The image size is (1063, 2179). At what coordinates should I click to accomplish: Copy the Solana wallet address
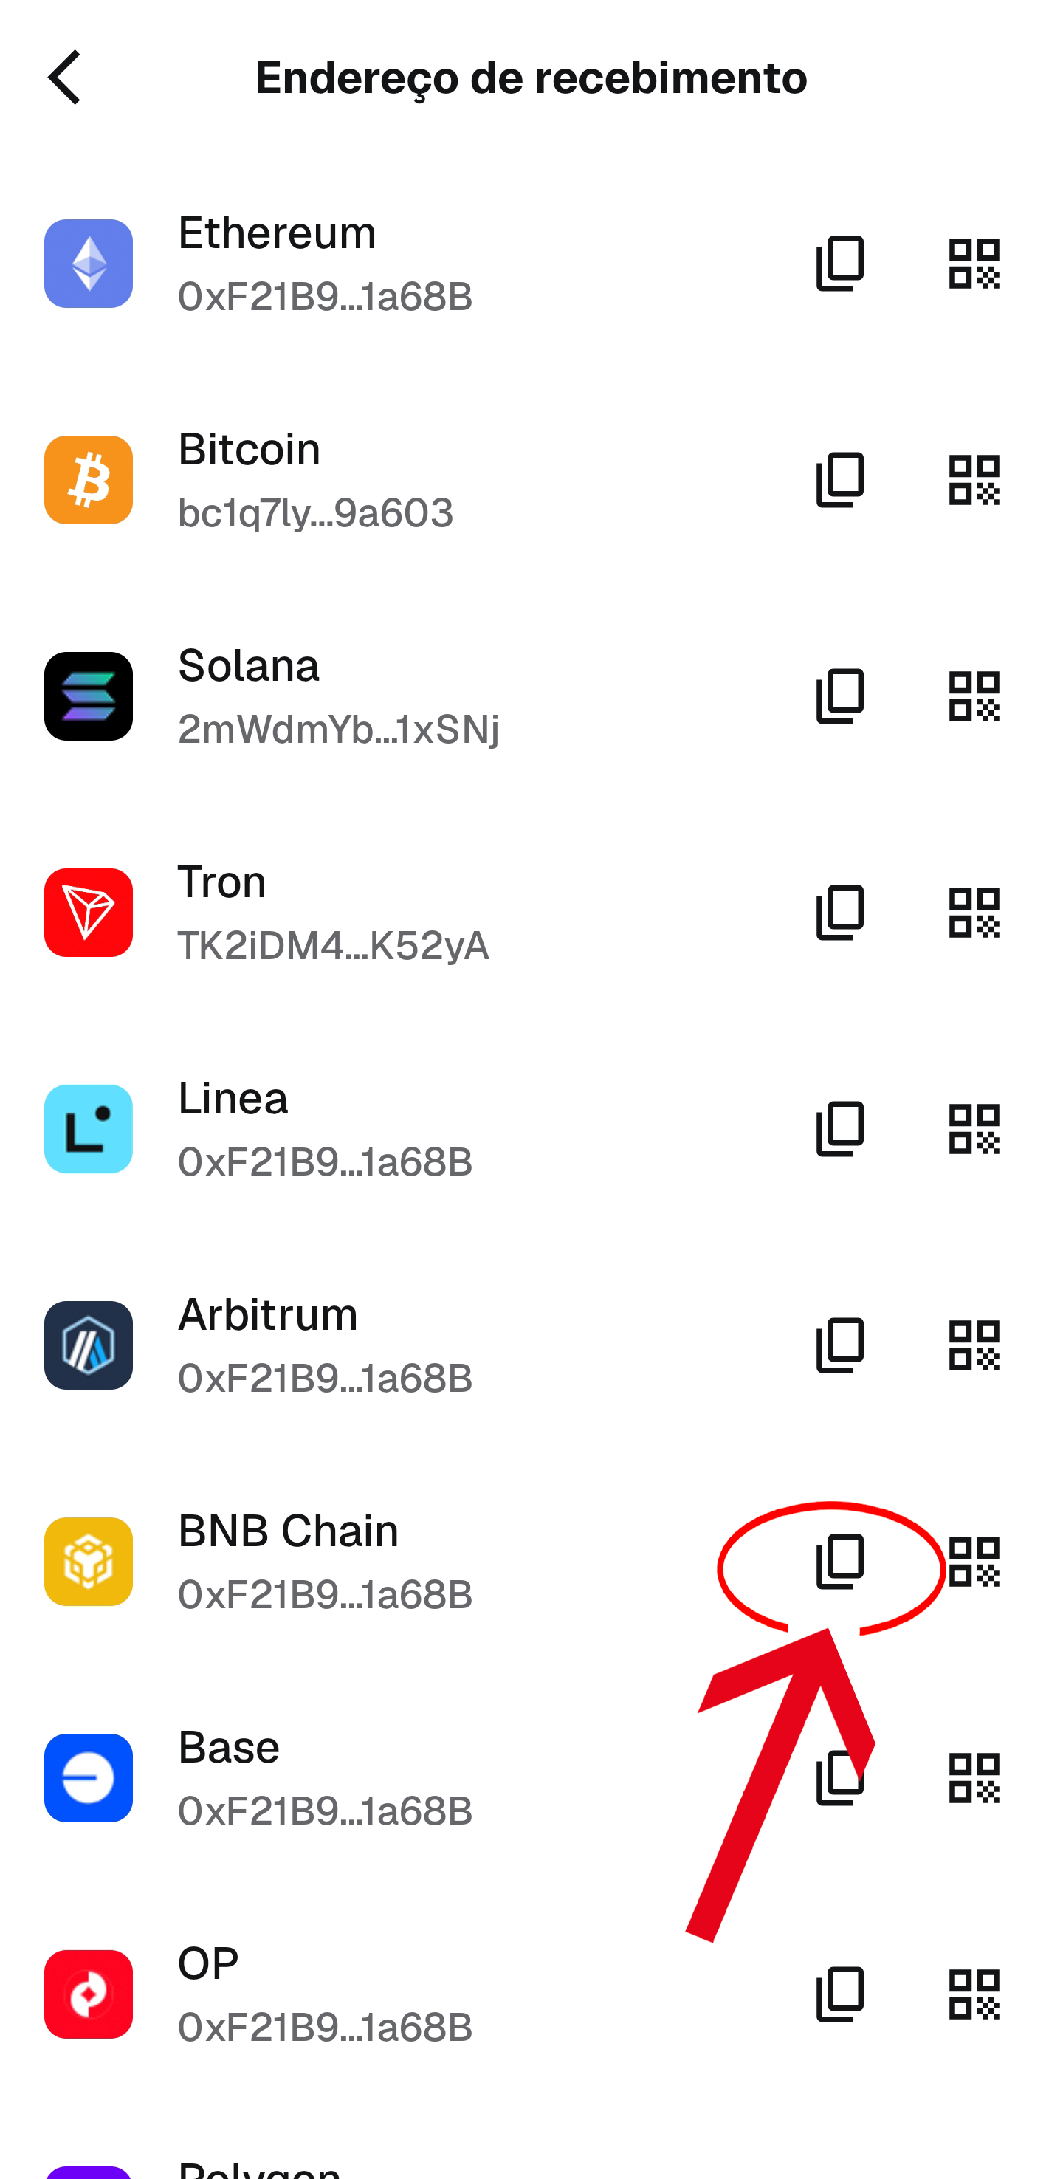point(840,696)
